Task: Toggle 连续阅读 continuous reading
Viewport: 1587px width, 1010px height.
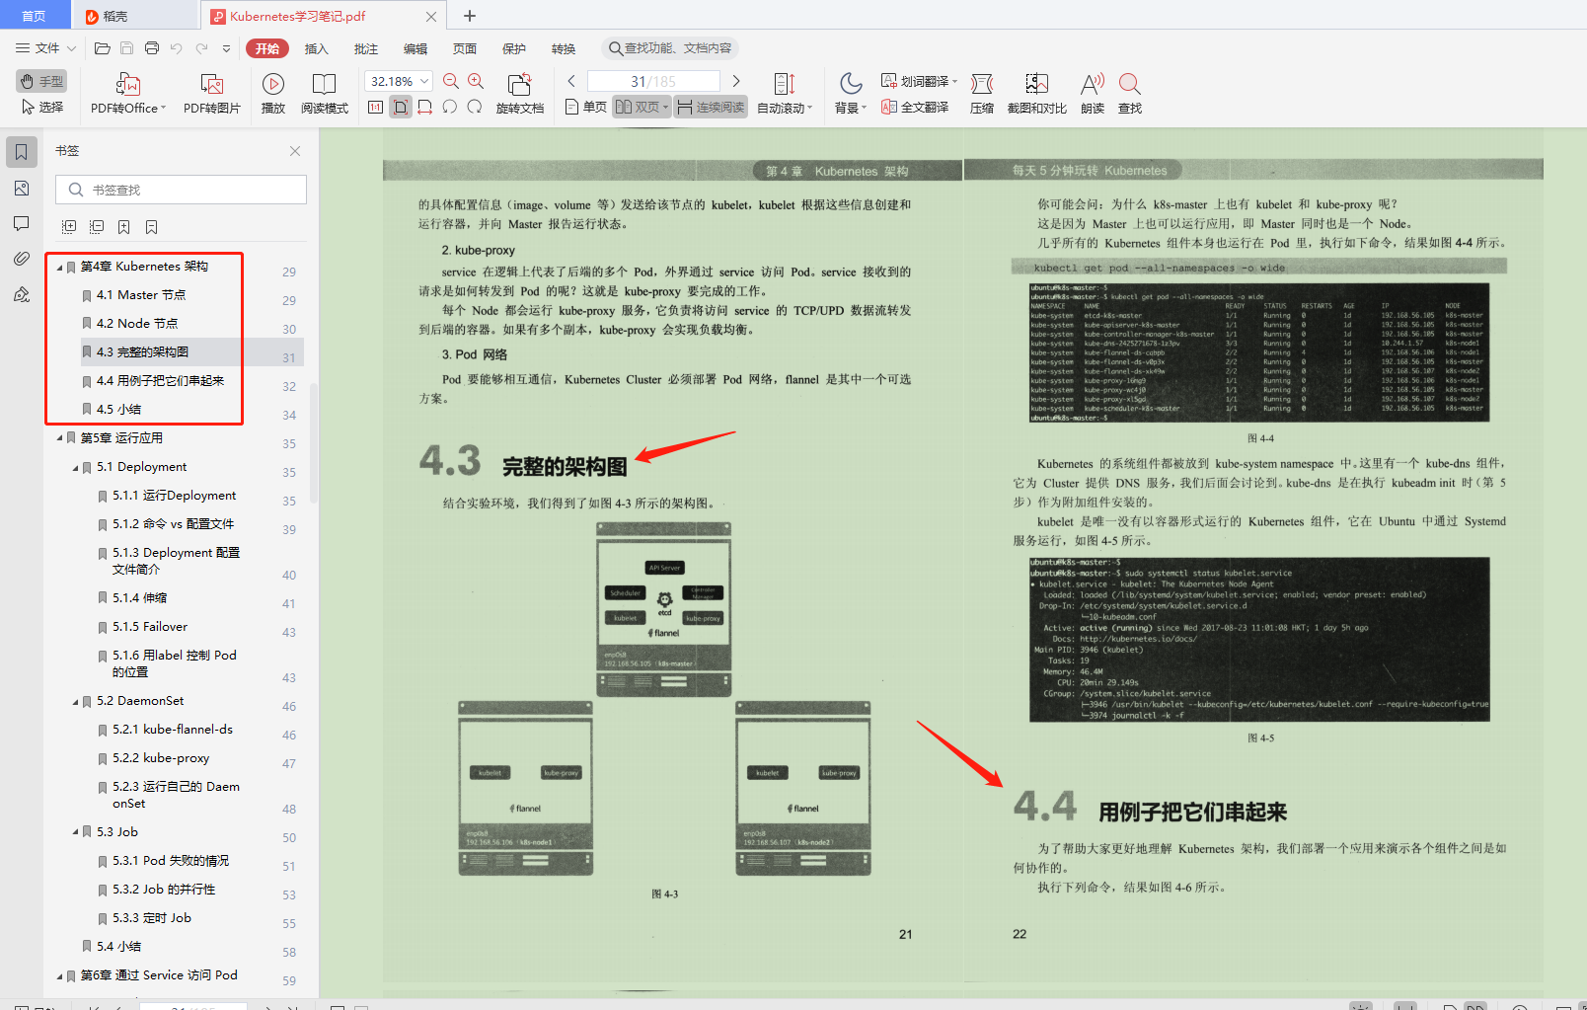Action: (711, 107)
